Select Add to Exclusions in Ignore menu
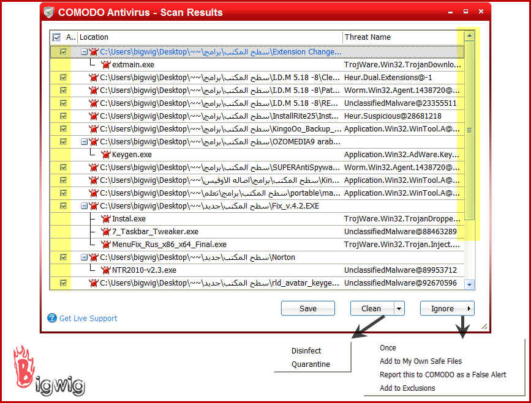This screenshot has height=403, width=531. pos(407,388)
